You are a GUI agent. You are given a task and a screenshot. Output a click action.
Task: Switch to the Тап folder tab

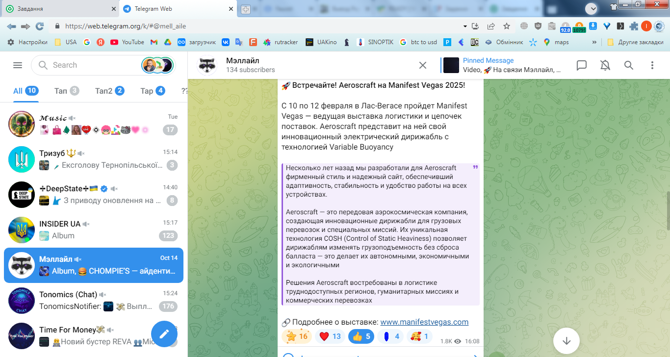[x=67, y=91]
